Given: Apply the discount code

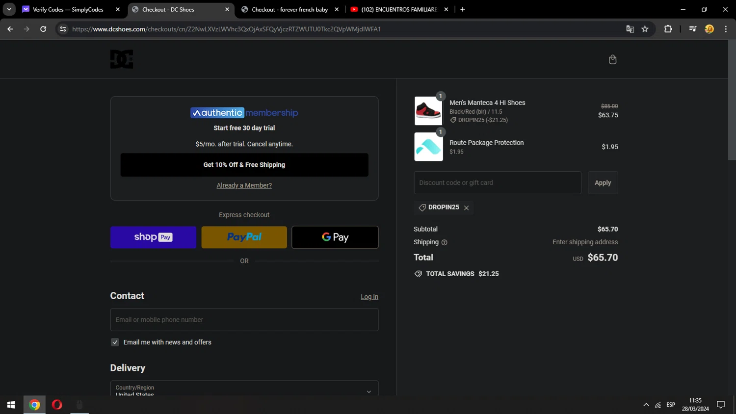Looking at the screenshot, I should coord(603,182).
